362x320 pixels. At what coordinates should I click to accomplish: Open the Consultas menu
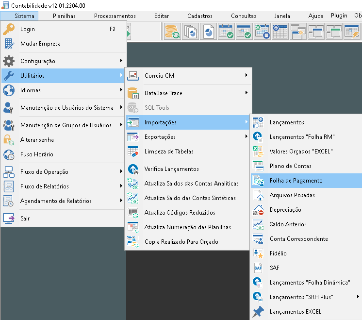pos(243,16)
